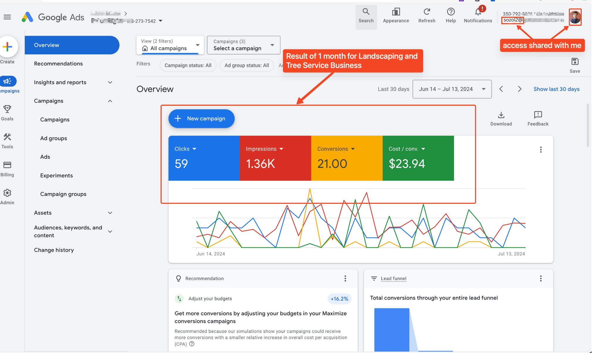This screenshot has height=353, width=601.
Task: Open the hamburger main menu
Action: click(7, 17)
